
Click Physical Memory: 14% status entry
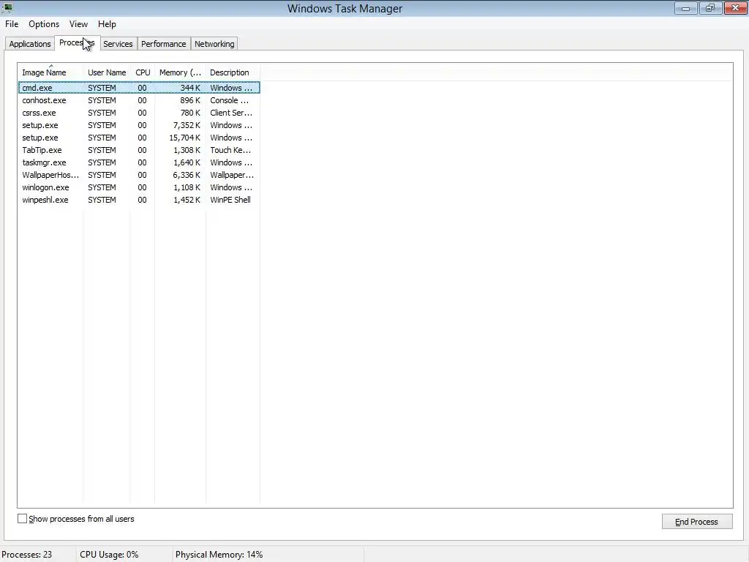click(x=219, y=555)
